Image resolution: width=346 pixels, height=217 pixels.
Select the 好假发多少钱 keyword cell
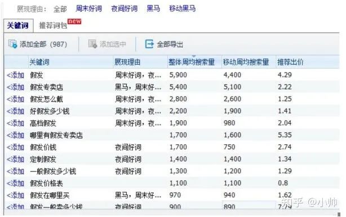click(x=50, y=111)
